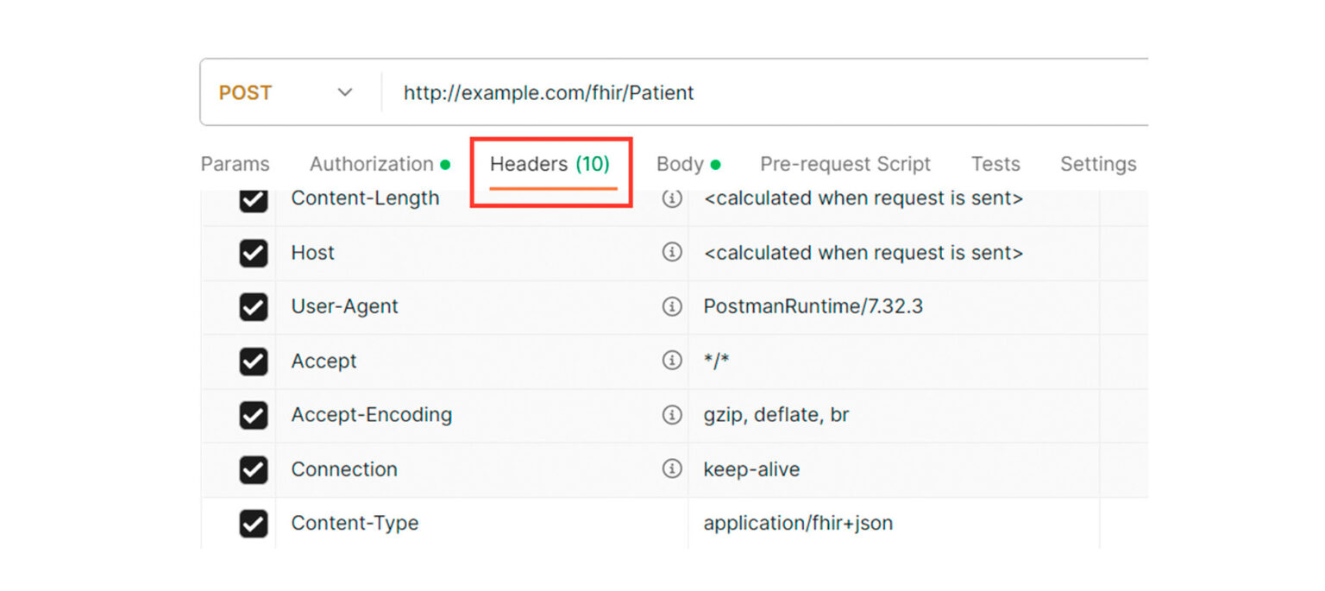Click the User-Agent info icon
Screen dimensions: 1325x591
tap(671, 306)
